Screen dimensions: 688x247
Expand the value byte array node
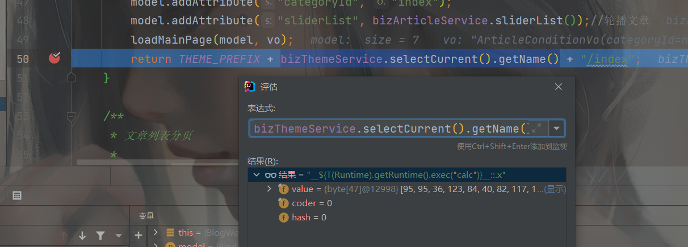coord(269,189)
